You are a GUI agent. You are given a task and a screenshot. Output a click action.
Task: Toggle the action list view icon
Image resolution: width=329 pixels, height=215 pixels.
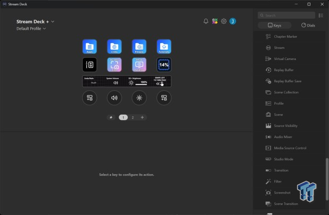321,15
